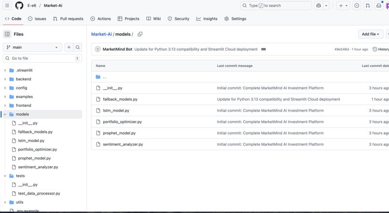
Task: Open the hamburger navigation menu
Action: coord(7,5)
